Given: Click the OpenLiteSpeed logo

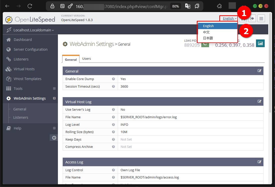Looking at the screenshot, I should coord(30,20).
